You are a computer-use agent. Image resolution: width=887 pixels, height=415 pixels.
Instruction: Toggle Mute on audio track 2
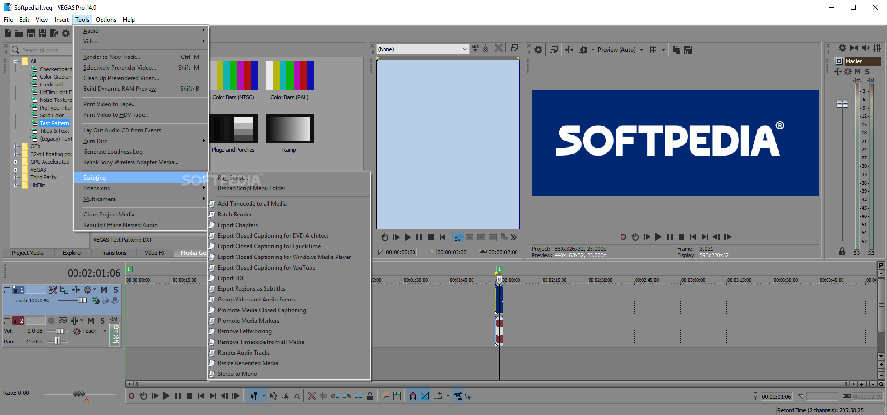(91, 321)
